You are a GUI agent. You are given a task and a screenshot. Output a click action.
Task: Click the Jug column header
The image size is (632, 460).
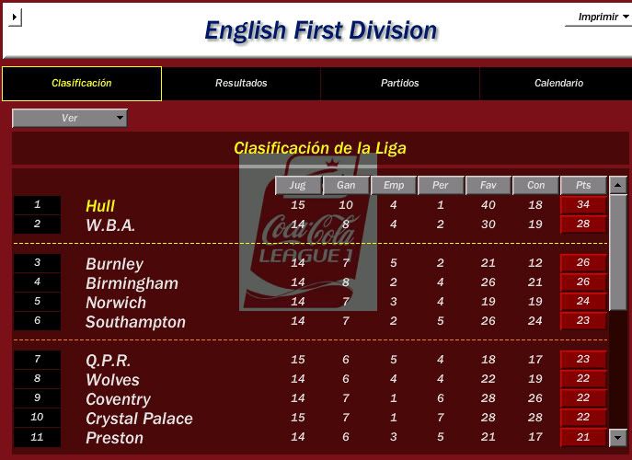[298, 186]
